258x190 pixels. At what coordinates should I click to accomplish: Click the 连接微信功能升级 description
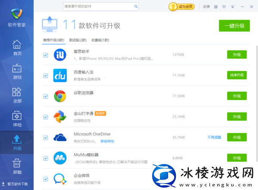(x=87, y=183)
